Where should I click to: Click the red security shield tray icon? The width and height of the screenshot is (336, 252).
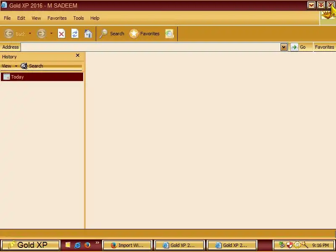[289, 245]
